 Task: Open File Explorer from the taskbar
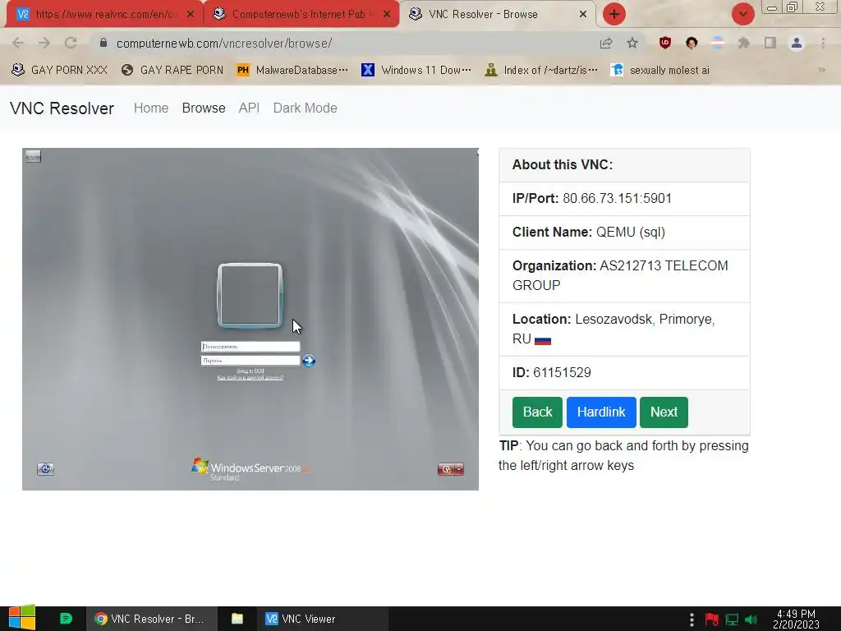click(237, 619)
